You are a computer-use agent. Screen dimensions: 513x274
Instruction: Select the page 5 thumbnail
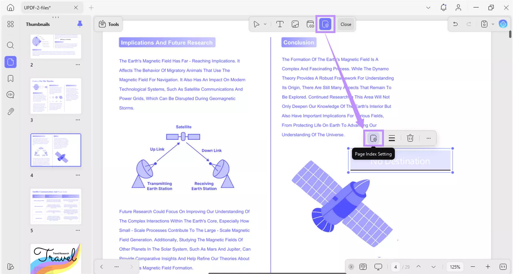[56, 206]
